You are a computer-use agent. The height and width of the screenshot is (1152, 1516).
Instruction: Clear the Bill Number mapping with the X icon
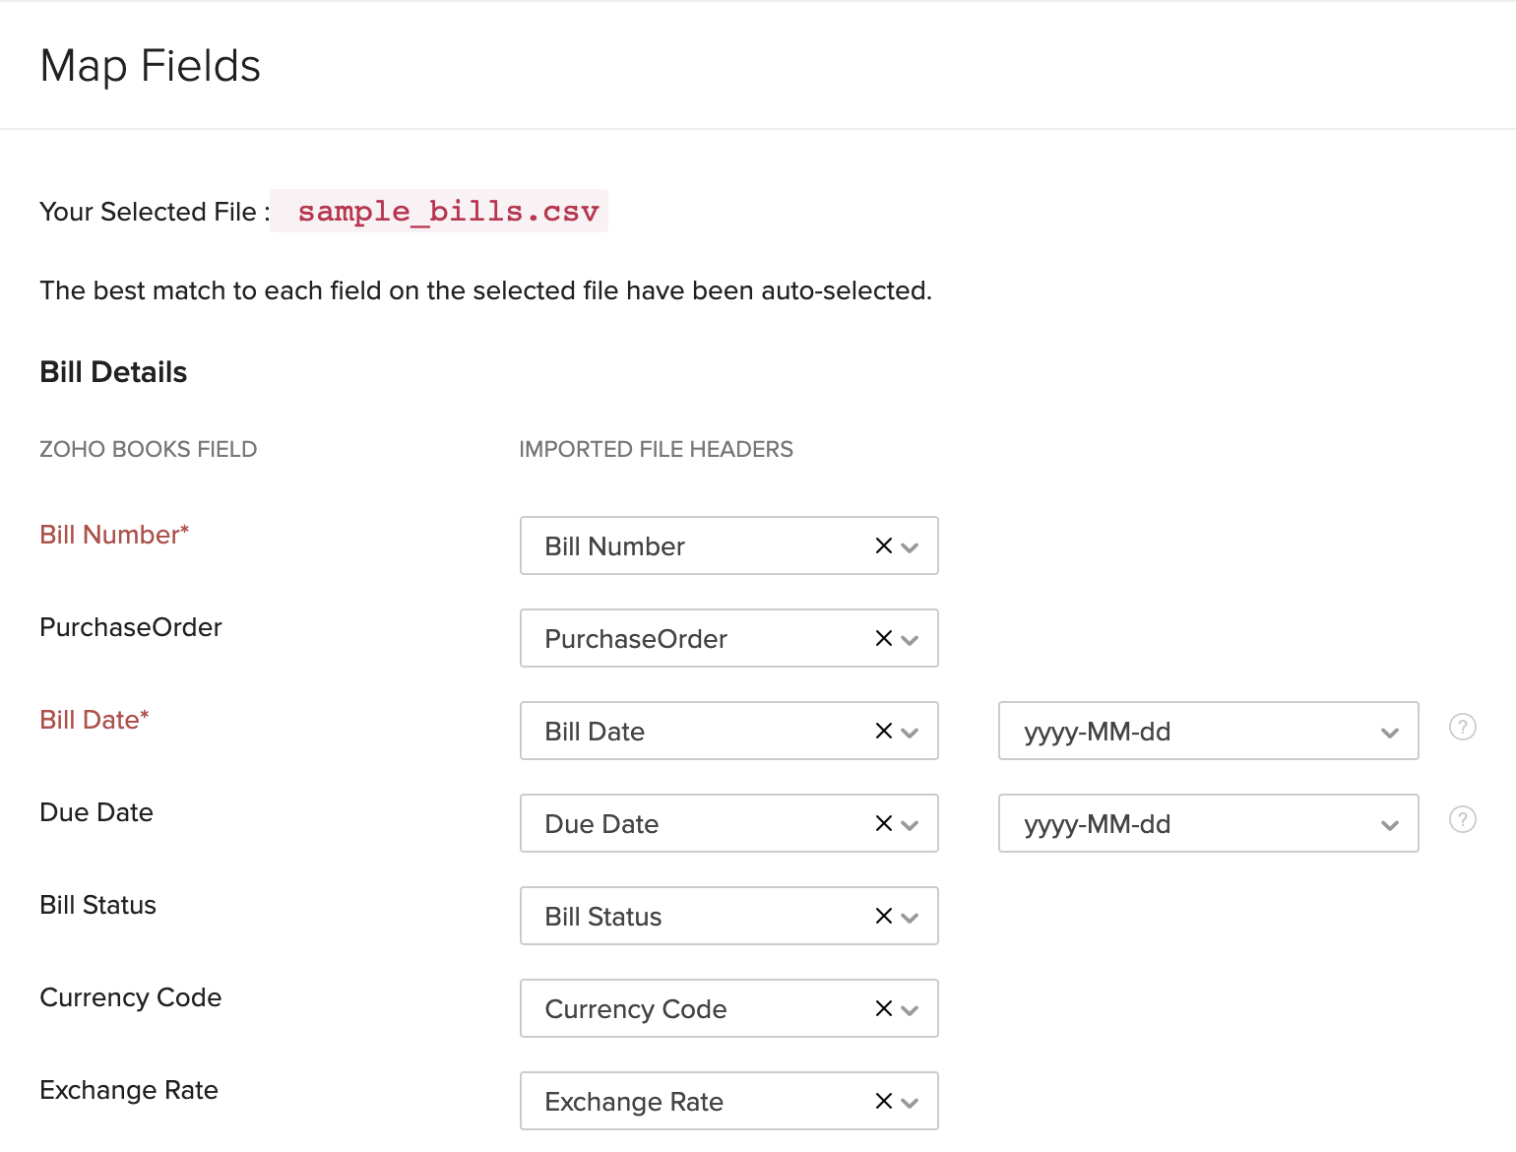(x=882, y=546)
